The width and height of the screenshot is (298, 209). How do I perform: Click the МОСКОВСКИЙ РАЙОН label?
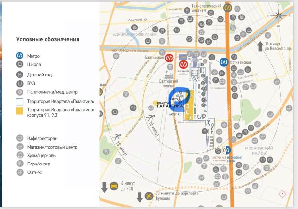(259, 150)
